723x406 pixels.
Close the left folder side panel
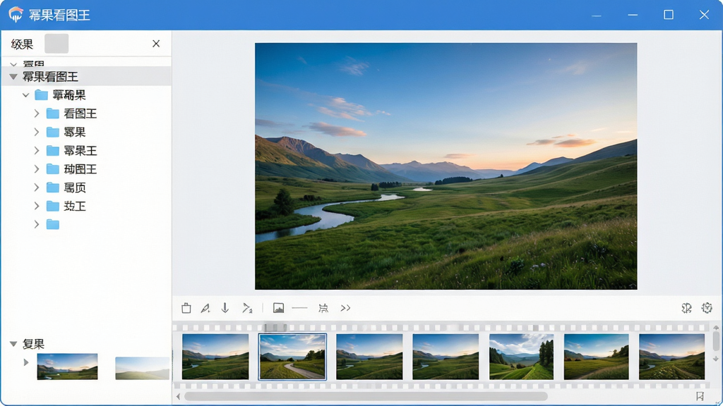tap(156, 44)
